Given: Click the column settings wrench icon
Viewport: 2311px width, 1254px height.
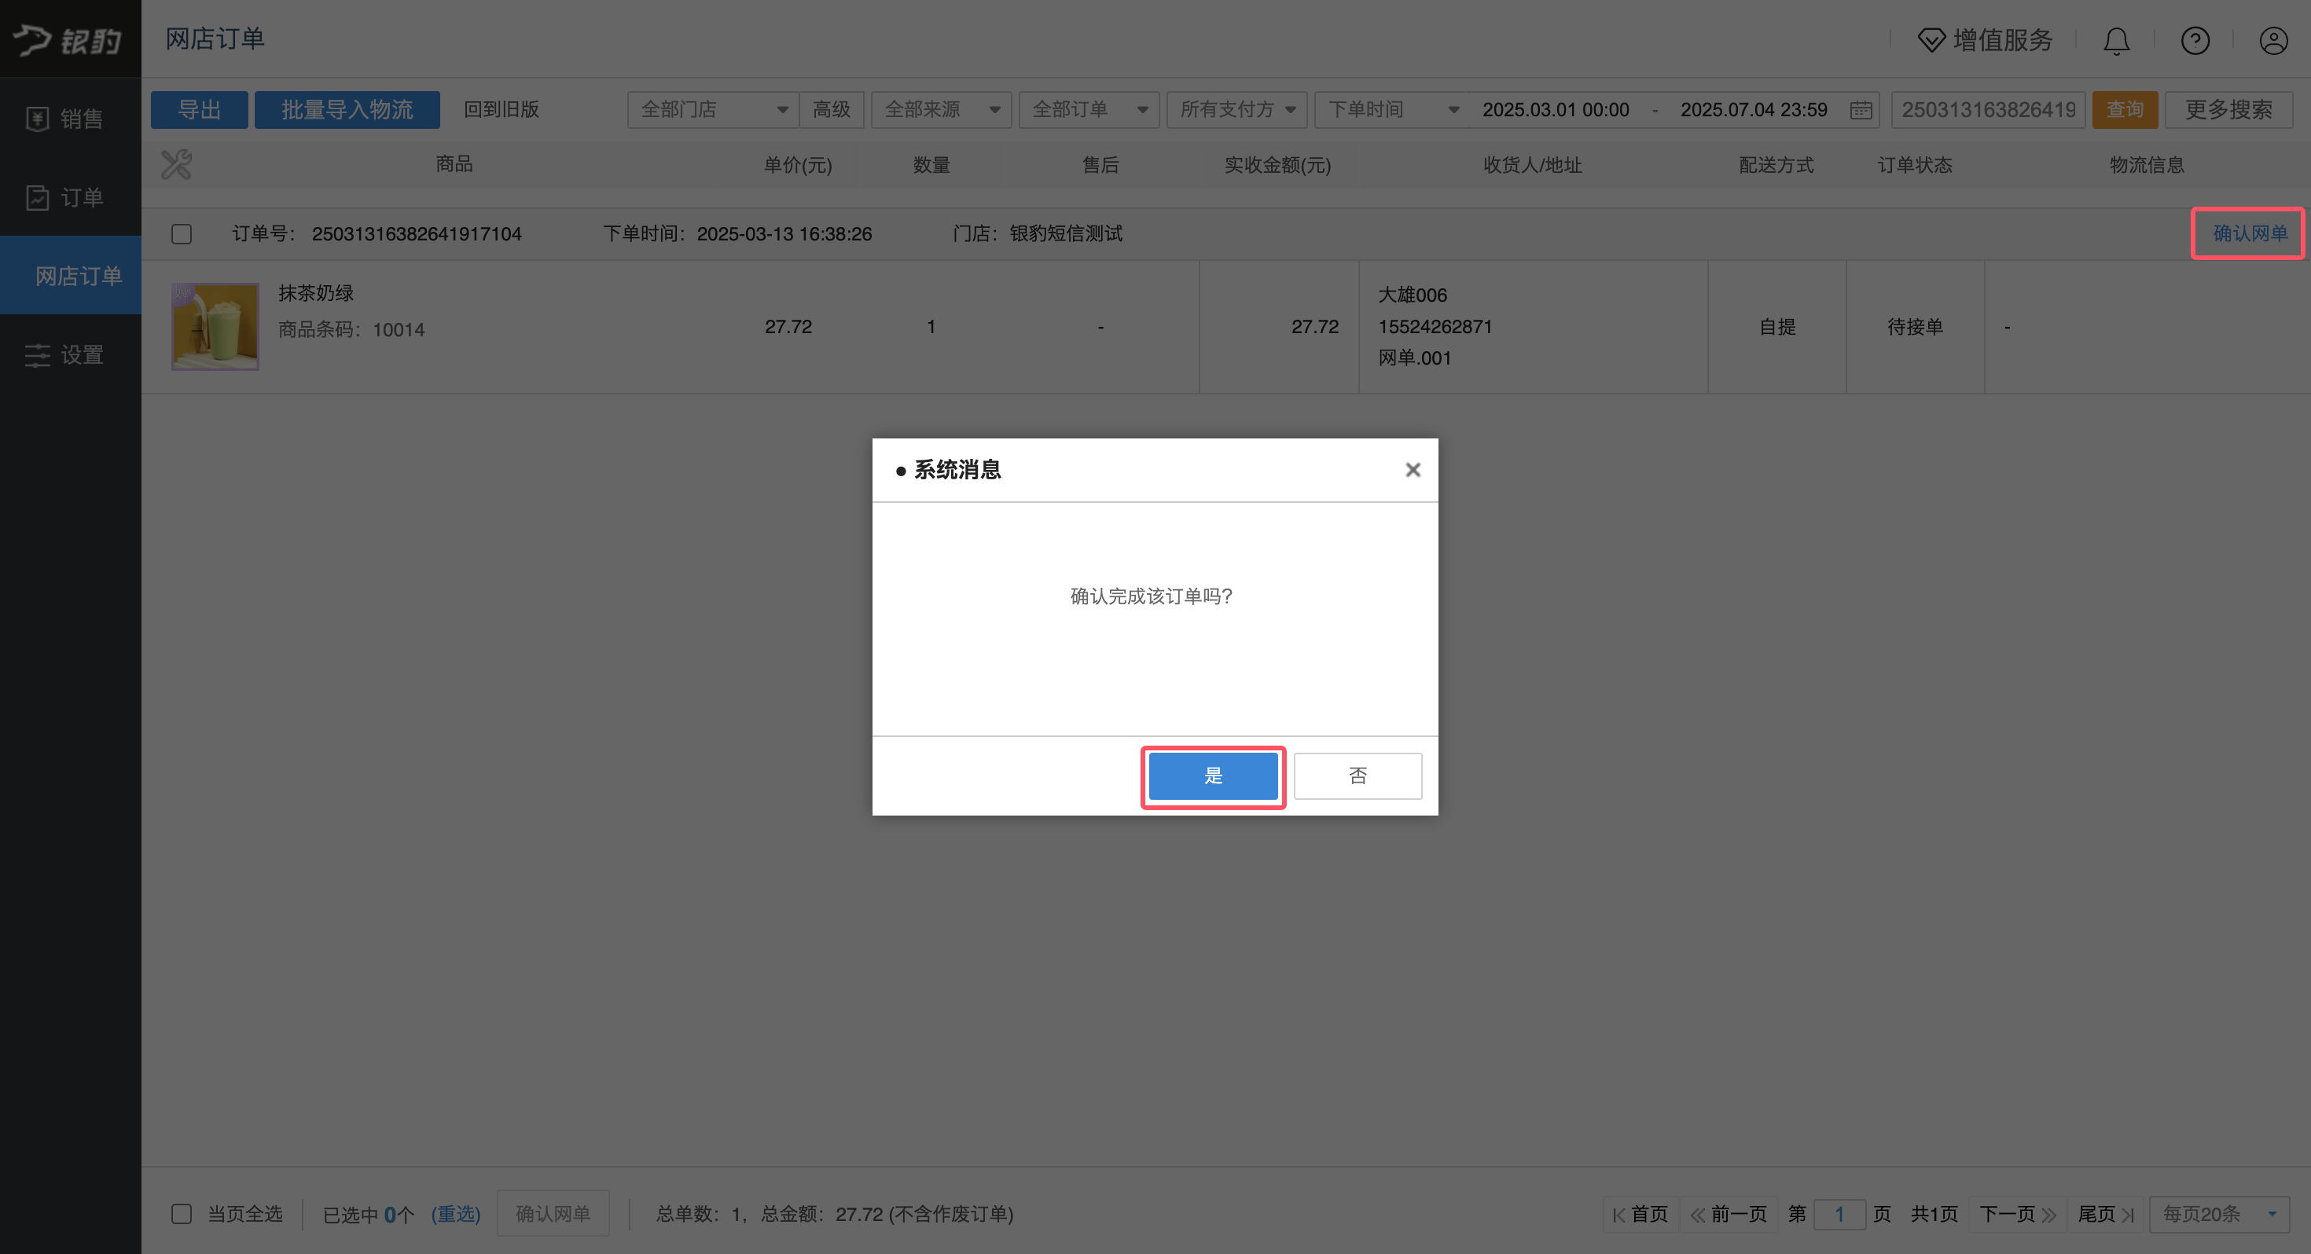Looking at the screenshot, I should click(177, 164).
